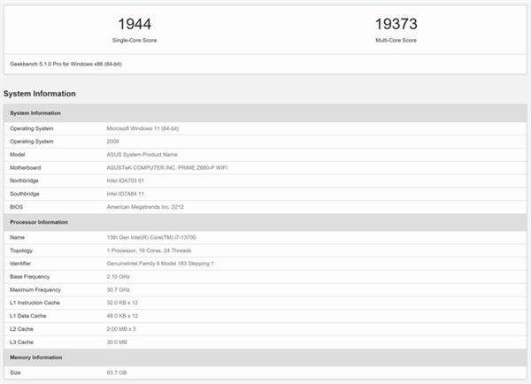Viewport: 531px width, 384px height.
Task: Select the Multi-Core Score label
Action: [396, 41]
